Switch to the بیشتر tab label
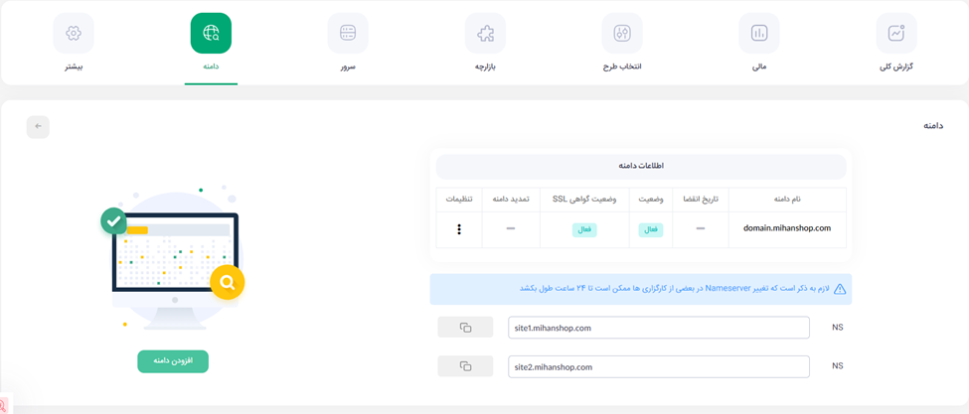 coord(74,67)
